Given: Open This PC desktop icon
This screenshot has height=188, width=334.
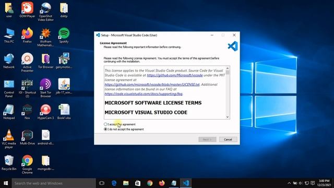Looking at the screenshot, I should click(9, 35).
